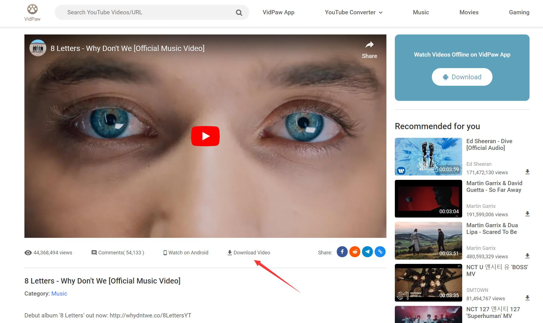Open the NCT 127 Superhuman thumbnail
Viewport: 543px width, 323px height.
click(428, 314)
